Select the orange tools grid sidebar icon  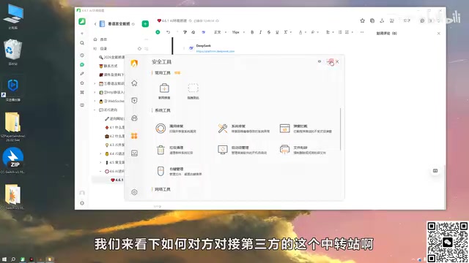click(x=134, y=136)
